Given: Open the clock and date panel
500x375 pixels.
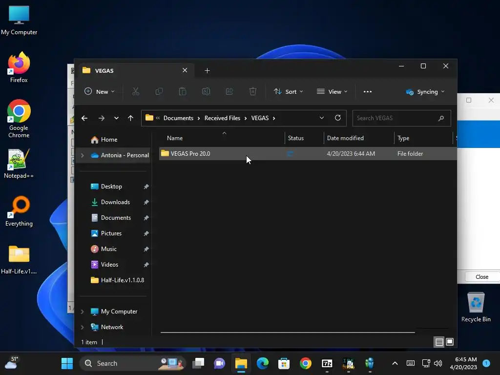Looking at the screenshot, I should click(x=463, y=363).
